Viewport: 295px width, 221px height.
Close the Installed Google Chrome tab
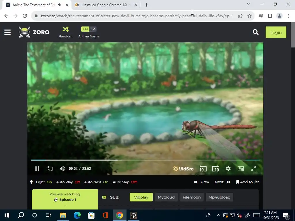click(x=136, y=5)
